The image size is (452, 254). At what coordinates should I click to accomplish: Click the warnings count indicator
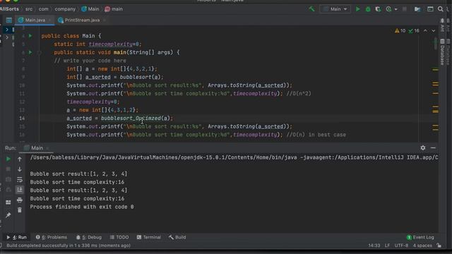point(400,30)
